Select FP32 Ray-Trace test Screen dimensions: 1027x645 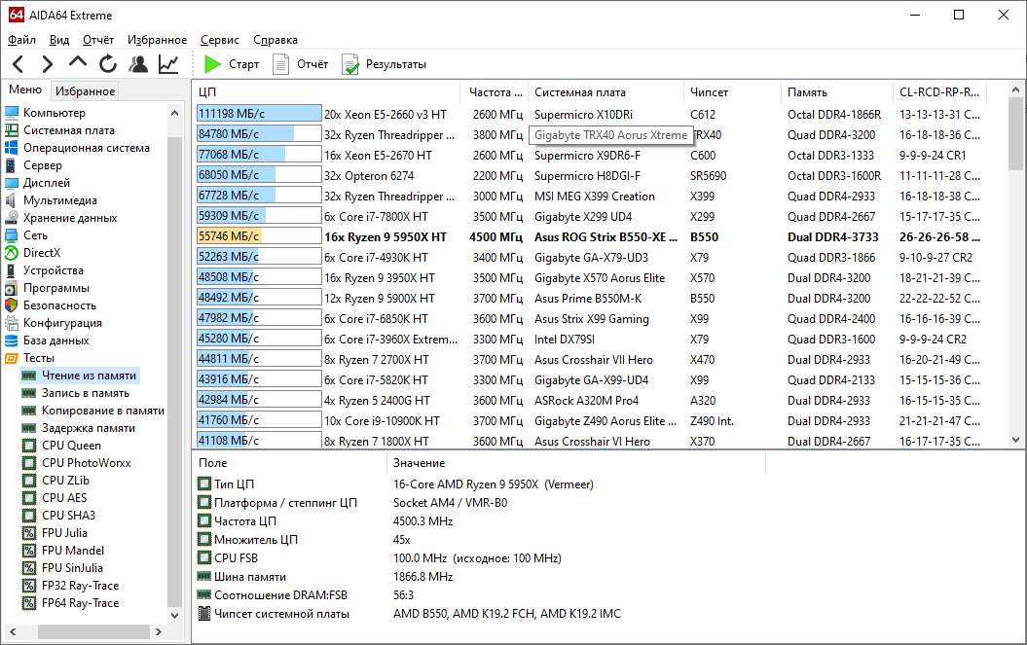(x=80, y=586)
